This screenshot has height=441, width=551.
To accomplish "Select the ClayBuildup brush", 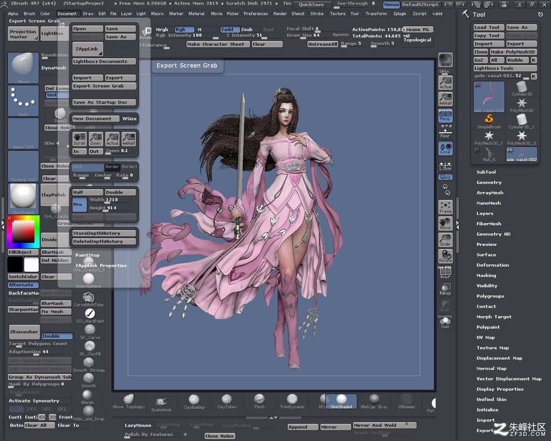I will point(194,401).
